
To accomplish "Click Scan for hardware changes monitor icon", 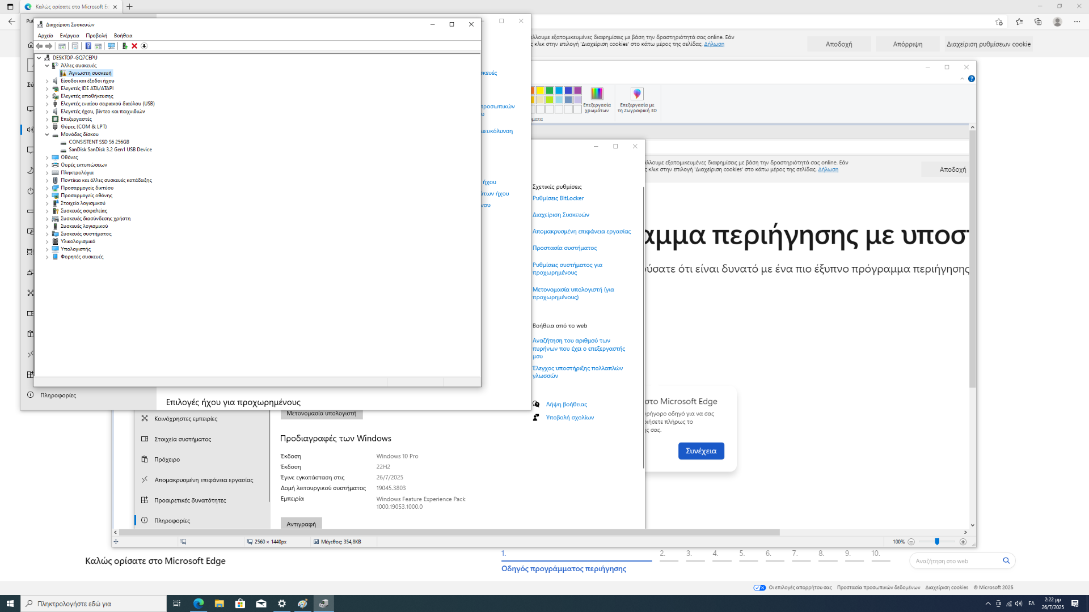I will (111, 46).
